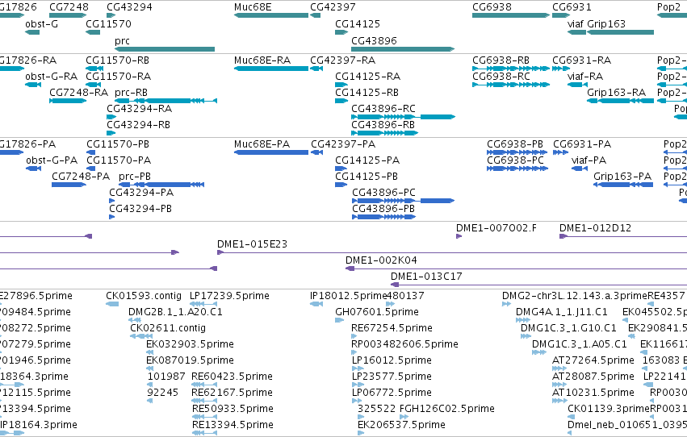Image resolution: width=687 pixels, height=437 pixels.
Task: Select the CG43294-PA protein label
Action: pyautogui.click(x=141, y=193)
